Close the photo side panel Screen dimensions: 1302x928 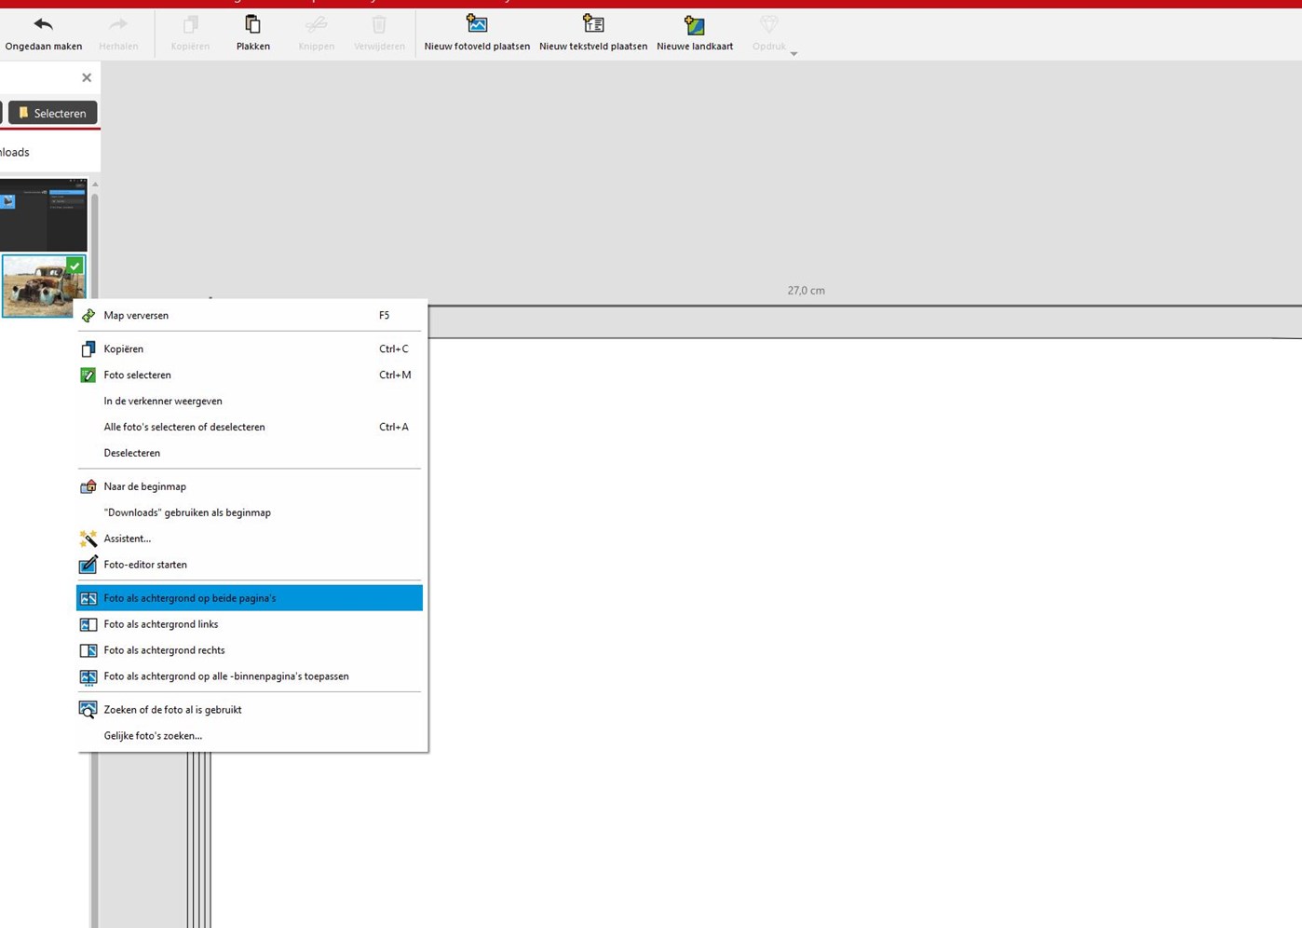click(87, 78)
